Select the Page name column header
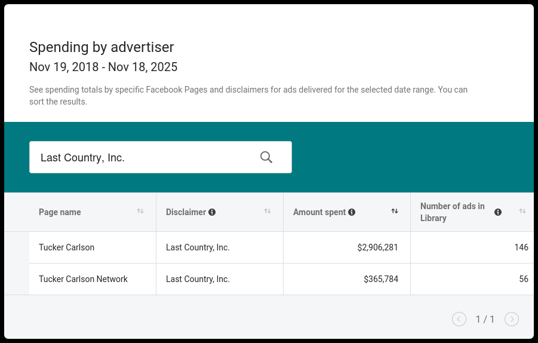Screen dimensions: 538x343 pos(60,212)
